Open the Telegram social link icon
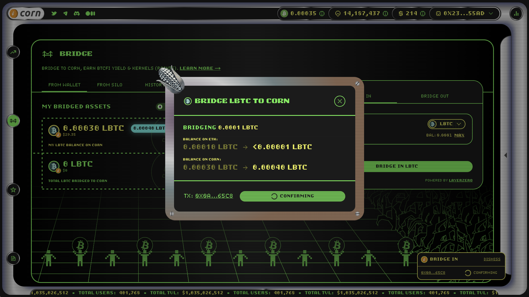Screen dimensions: 529x297 click(x=65, y=13)
